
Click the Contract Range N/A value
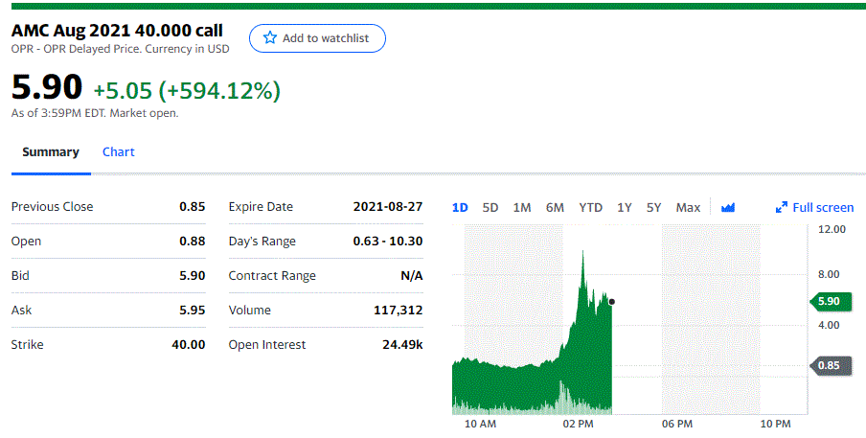tap(412, 276)
